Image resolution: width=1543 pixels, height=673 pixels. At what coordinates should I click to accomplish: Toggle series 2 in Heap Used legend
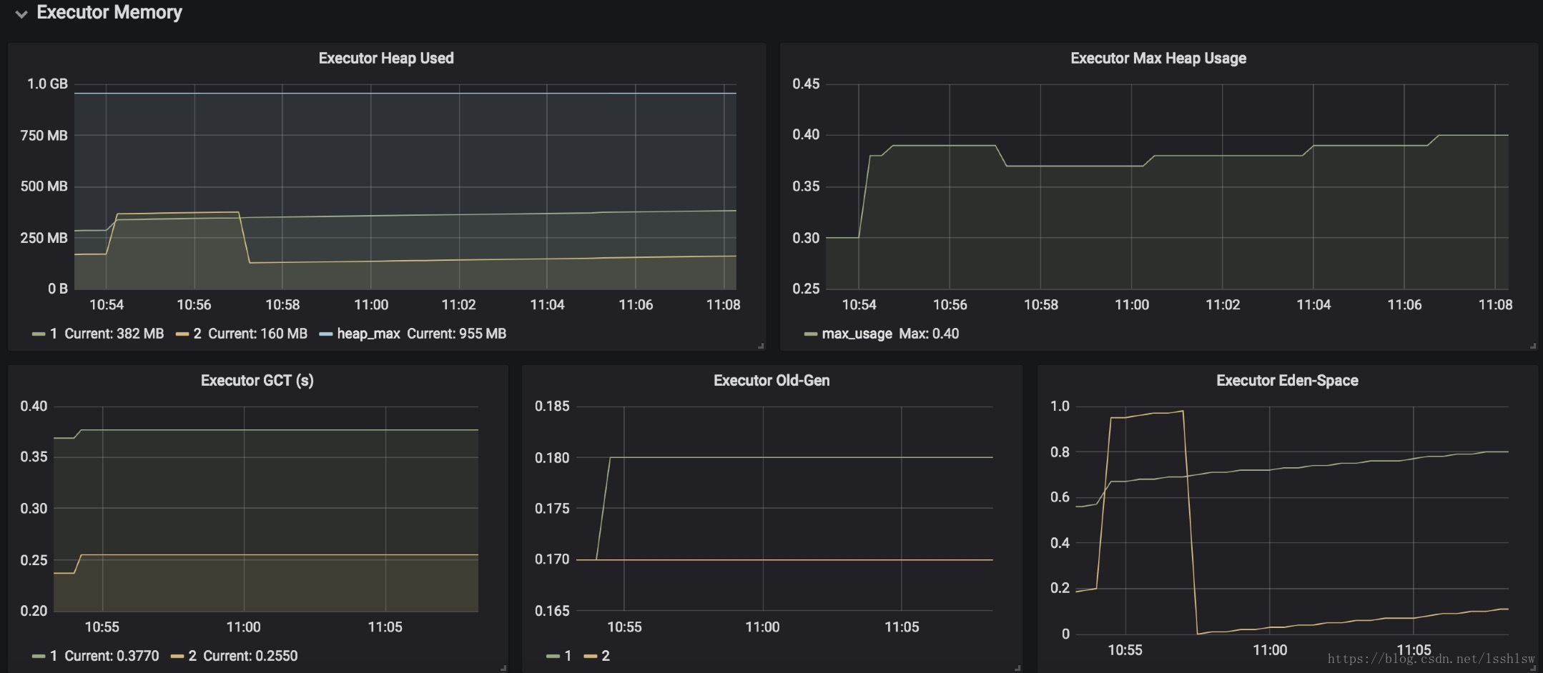pyautogui.click(x=197, y=334)
